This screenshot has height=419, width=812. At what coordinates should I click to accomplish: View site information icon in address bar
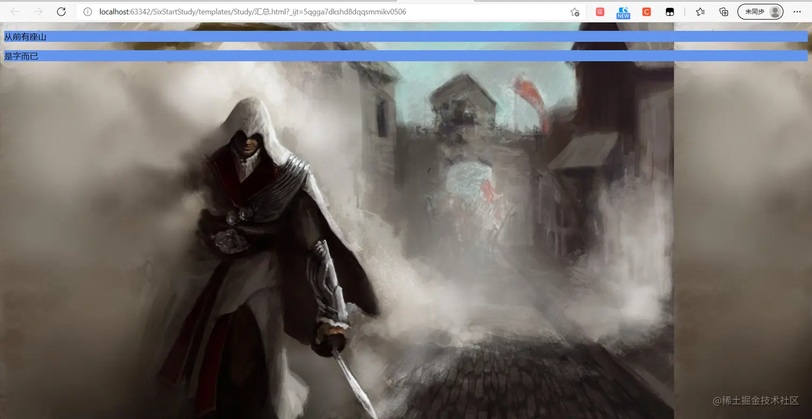[x=88, y=12]
